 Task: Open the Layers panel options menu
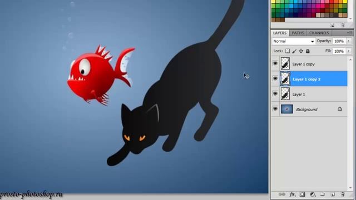[350, 33]
